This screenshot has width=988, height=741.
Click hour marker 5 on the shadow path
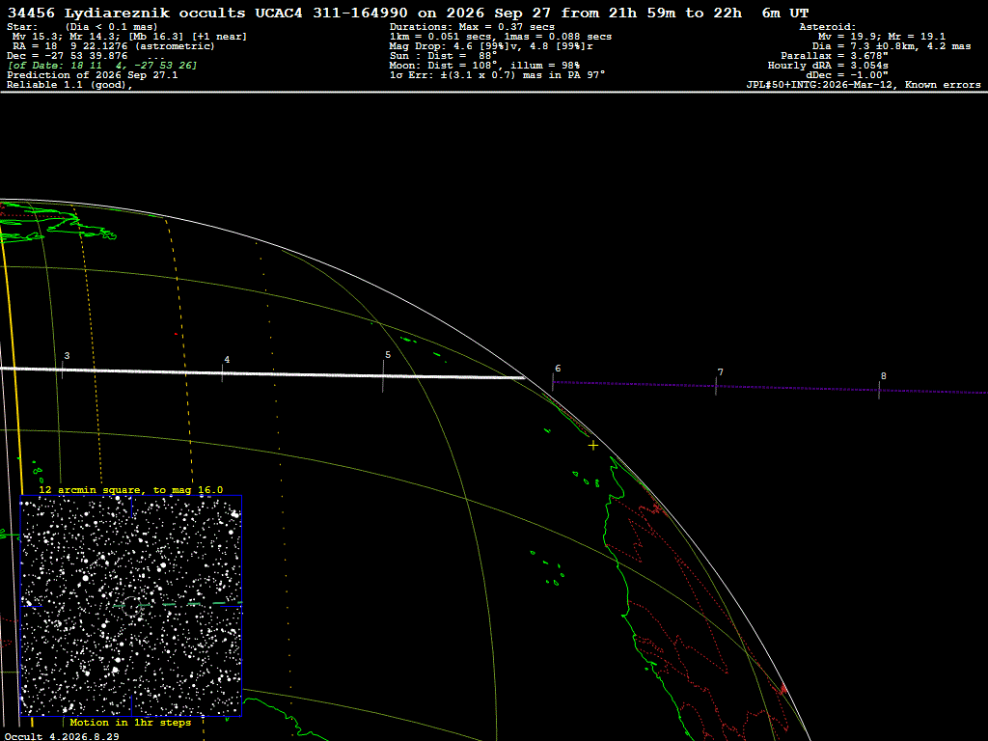[x=388, y=355]
